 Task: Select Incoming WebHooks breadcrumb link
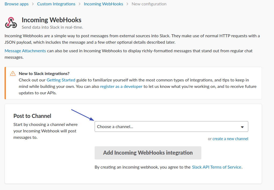(x=103, y=4)
